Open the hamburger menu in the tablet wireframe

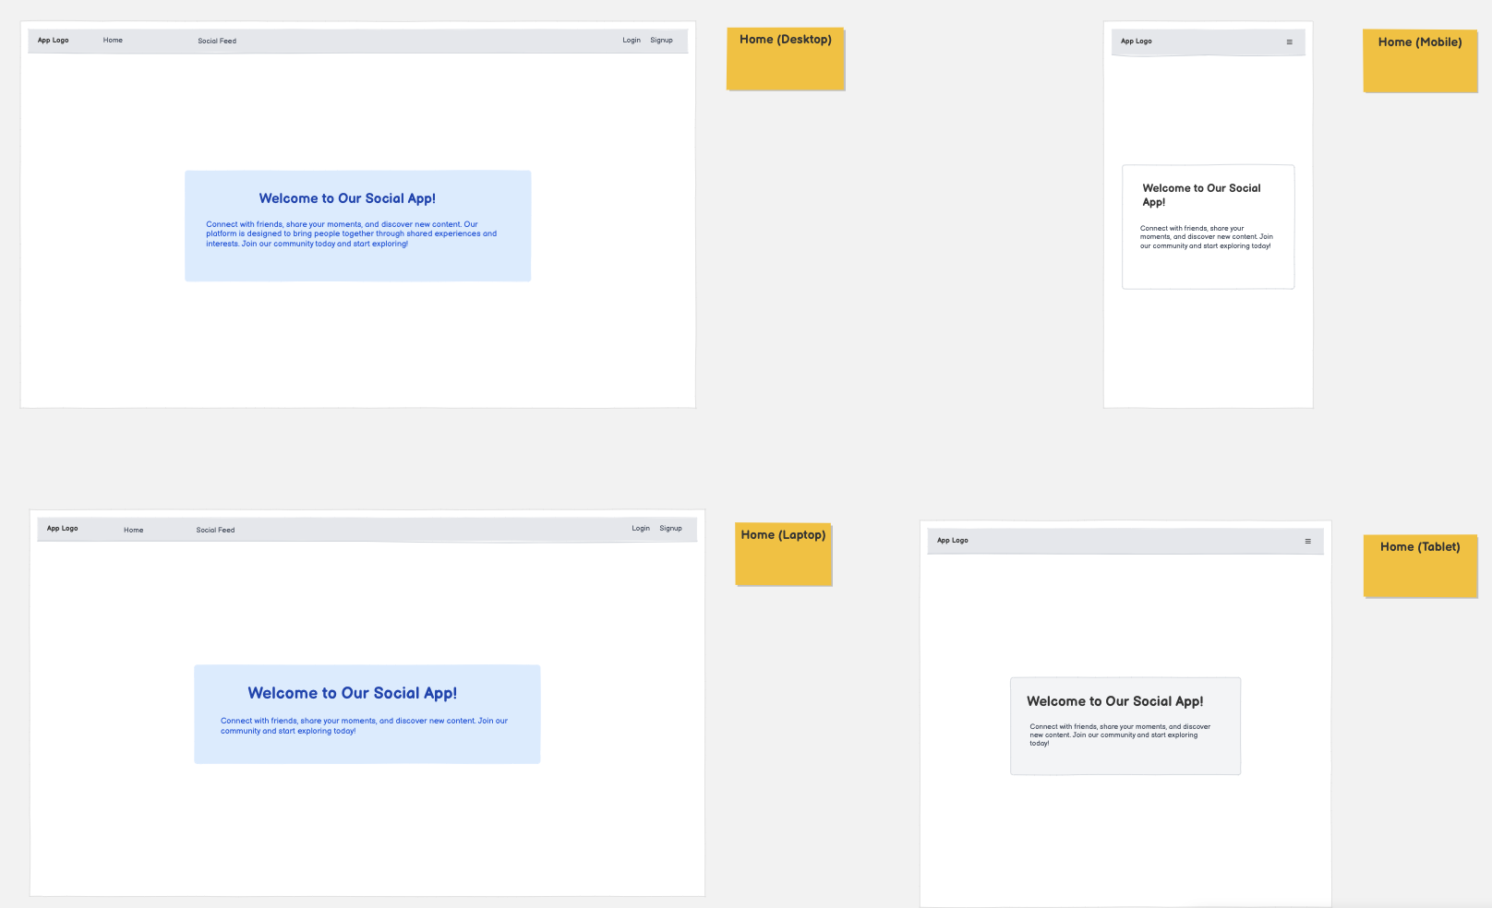[1307, 541]
